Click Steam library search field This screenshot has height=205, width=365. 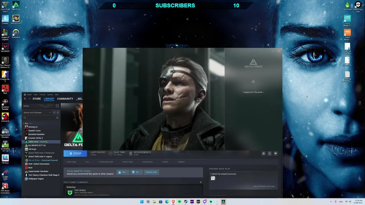click(39, 118)
